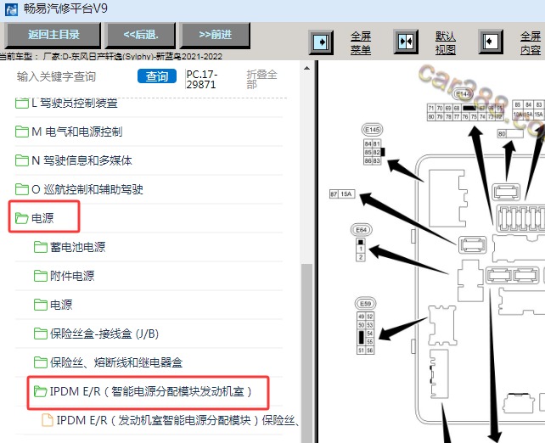The width and height of the screenshot is (545, 443).
Task: Collapse the IPDM E/R 智能电源分配模块发动机室 folder
Action: click(x=150, y=391)
